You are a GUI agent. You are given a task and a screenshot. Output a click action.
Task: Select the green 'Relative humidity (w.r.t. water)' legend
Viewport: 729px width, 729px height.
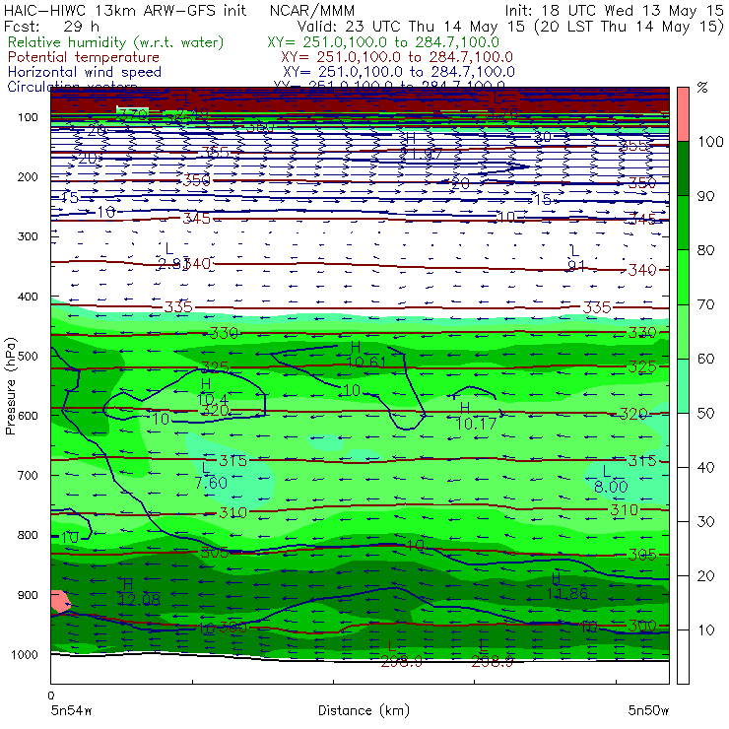pos(116,42)
